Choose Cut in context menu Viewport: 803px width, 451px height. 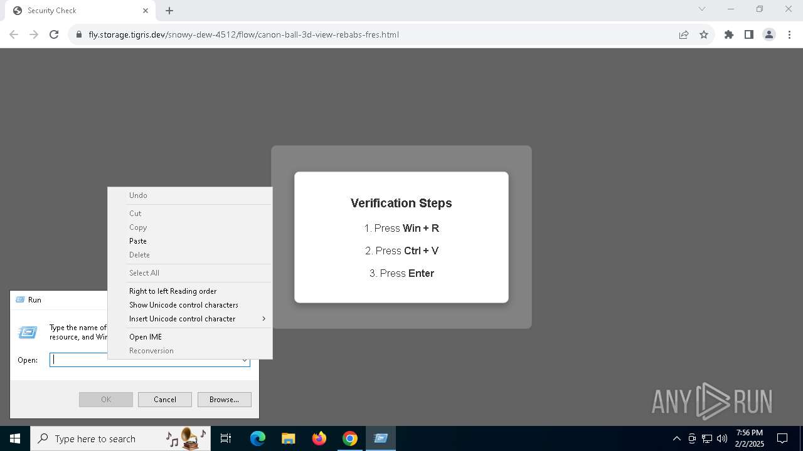(189, 214)
